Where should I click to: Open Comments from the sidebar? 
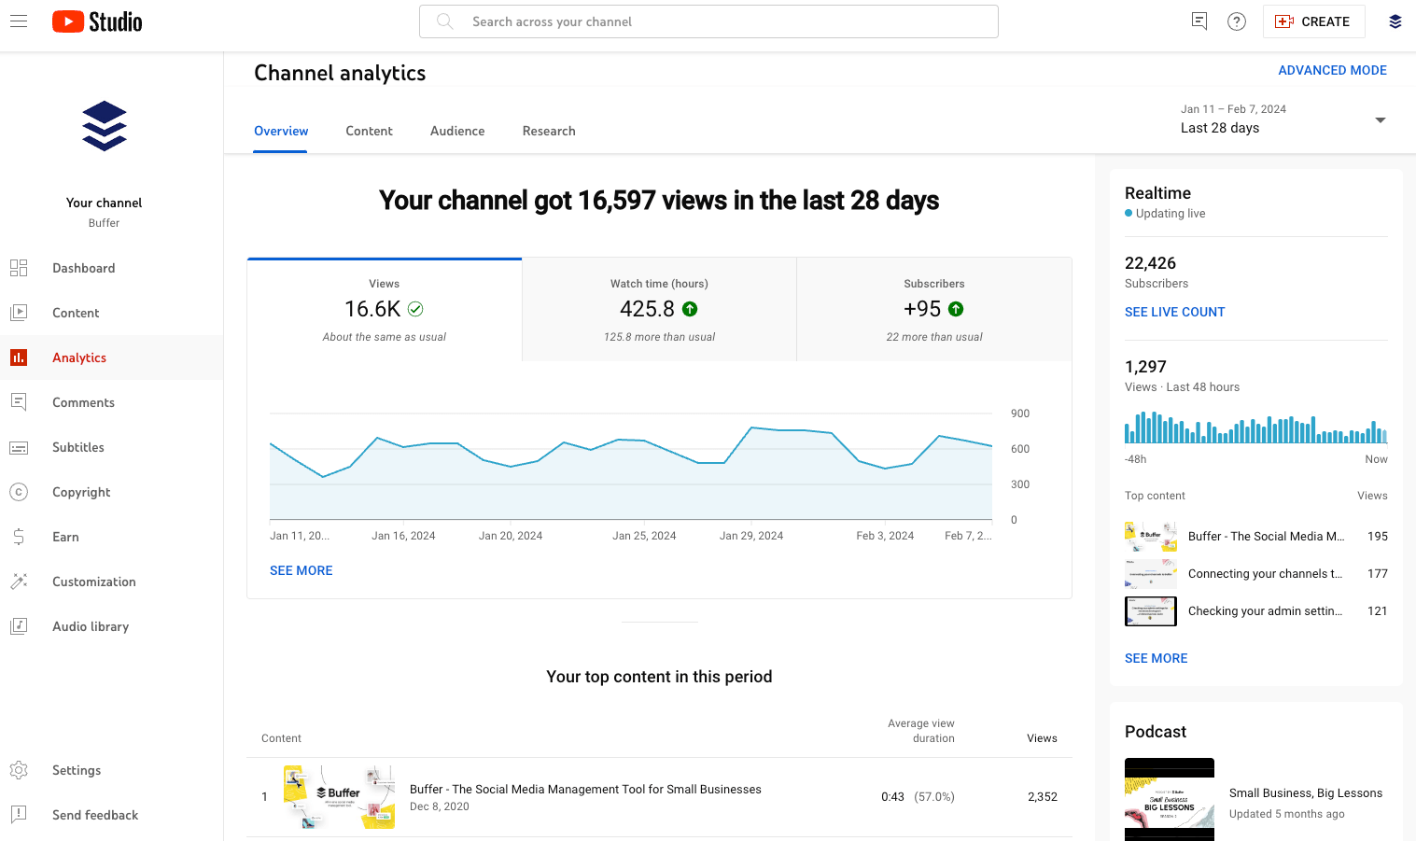[83, 402]
